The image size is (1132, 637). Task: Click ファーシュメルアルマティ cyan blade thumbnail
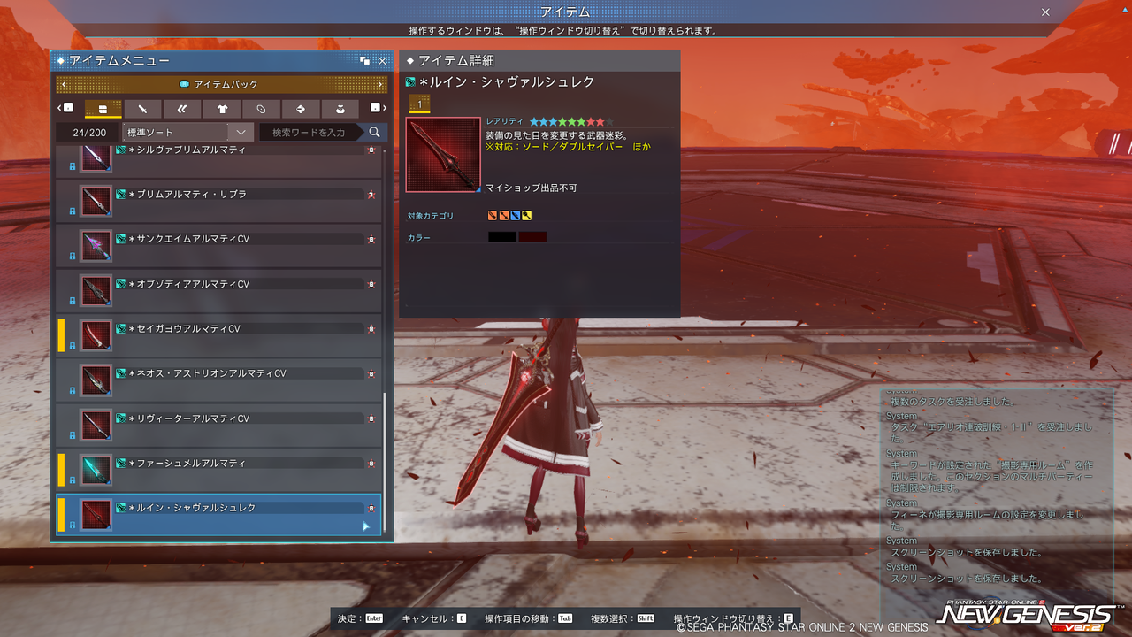(96, 470)
